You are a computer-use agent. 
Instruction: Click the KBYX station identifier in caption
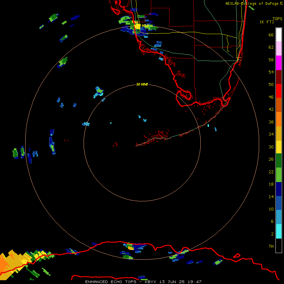(x=150, y=282)
